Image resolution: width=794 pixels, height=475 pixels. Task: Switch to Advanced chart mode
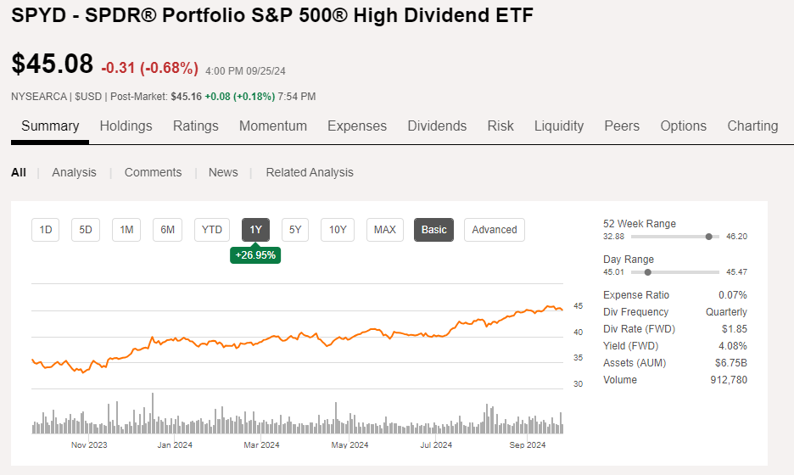[x=495, y=230]
